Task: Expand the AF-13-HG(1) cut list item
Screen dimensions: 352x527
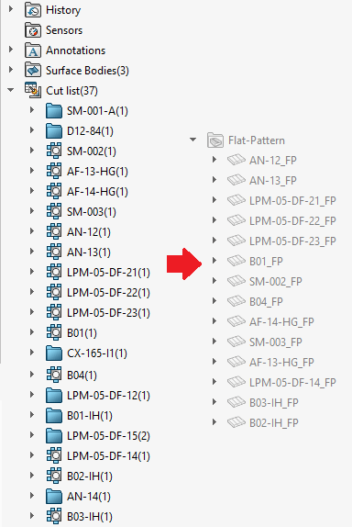Action: [x=32, y=171]
